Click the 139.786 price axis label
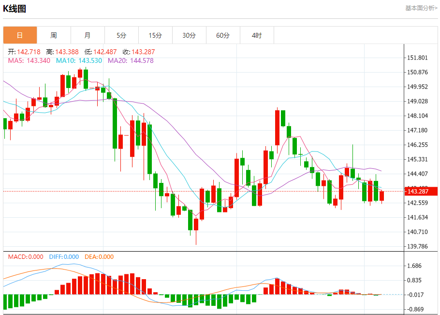This screenshot has height=315, width=440. (418, 246)
